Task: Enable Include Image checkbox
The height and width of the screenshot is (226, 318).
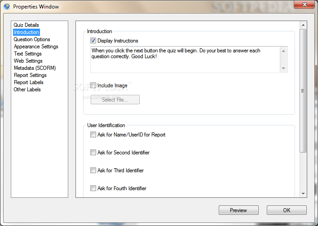Action: pos(93,85)
